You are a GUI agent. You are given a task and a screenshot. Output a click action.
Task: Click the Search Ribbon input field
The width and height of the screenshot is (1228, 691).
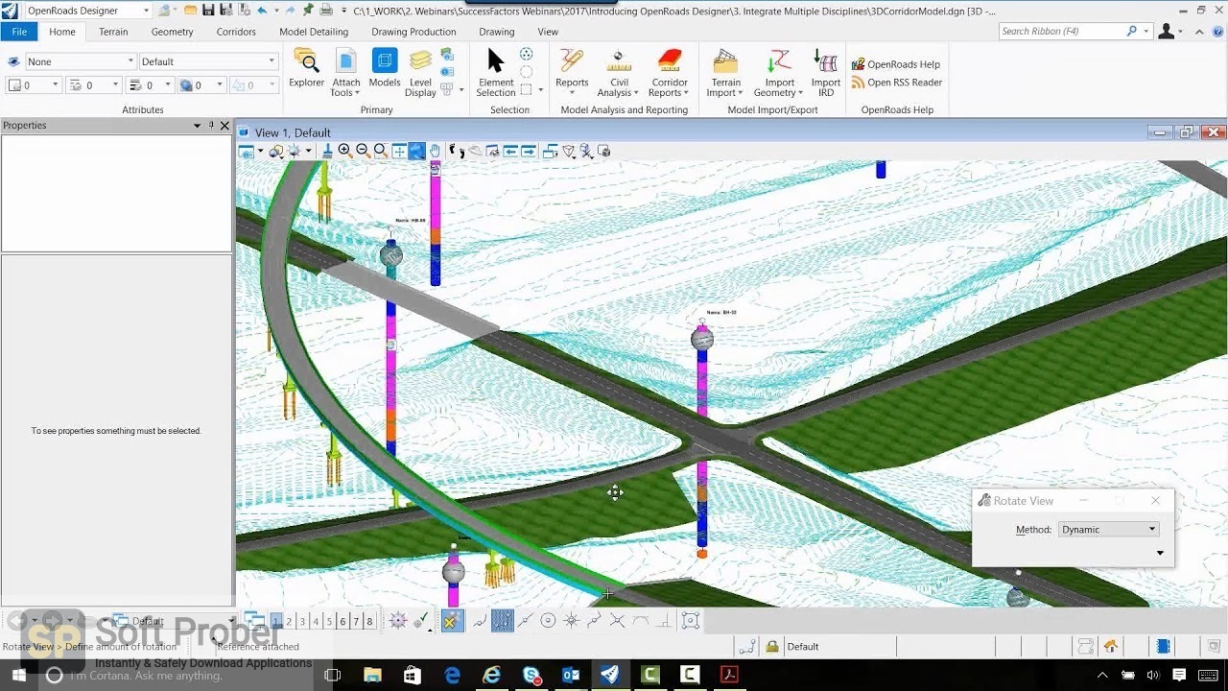tap(1062, 32)
